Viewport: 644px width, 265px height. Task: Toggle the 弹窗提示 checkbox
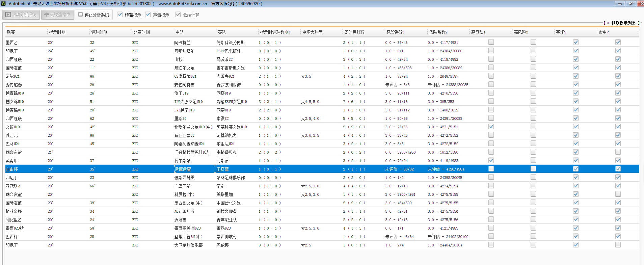click(x=120, y=15)
